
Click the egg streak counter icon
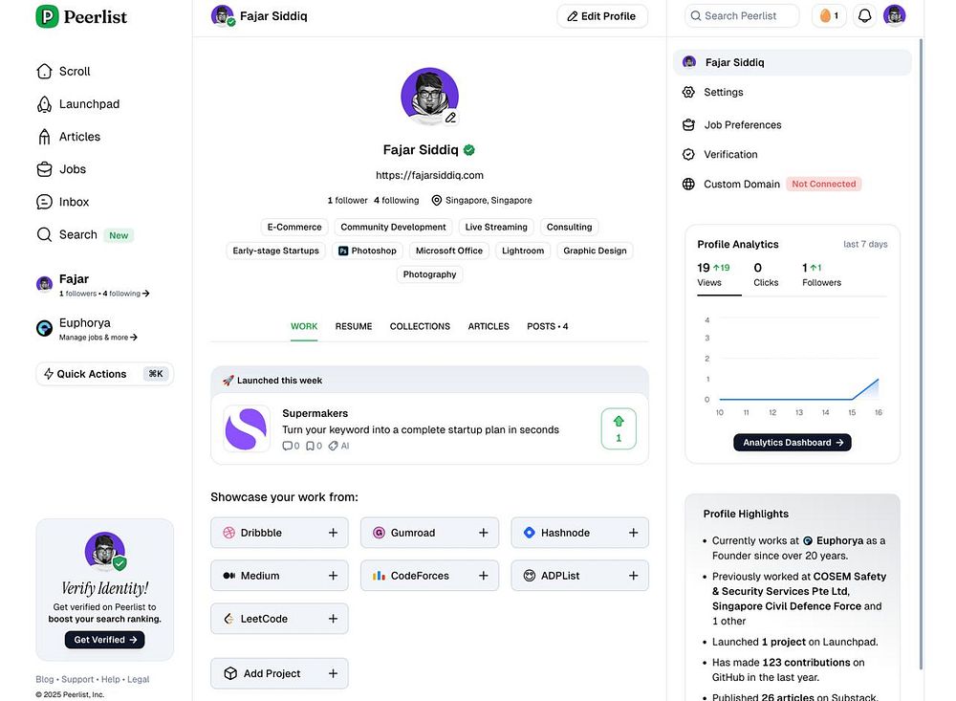829,16
